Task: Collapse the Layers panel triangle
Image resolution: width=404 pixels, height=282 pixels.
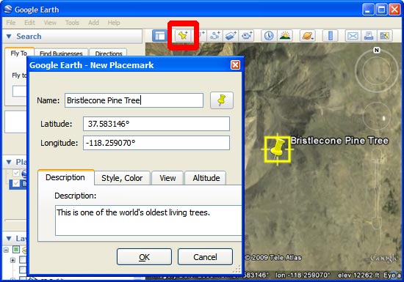Action: (9, 238)
